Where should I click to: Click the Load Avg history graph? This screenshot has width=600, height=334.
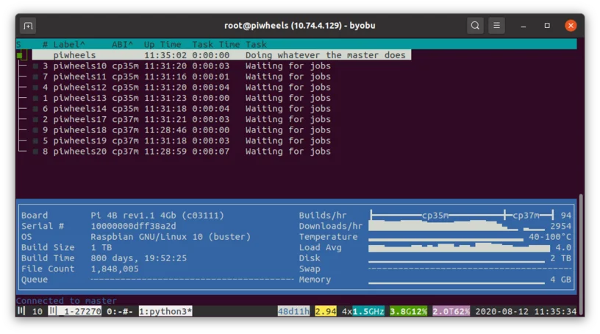459,247
